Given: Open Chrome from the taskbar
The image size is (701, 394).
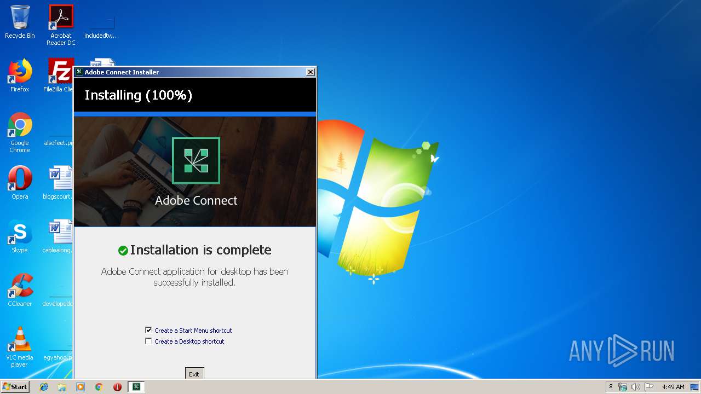Looking at the screenshot, I should click(x=99, y=387).
